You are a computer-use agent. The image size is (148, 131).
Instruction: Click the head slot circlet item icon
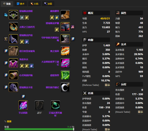(x=13, y=15)
